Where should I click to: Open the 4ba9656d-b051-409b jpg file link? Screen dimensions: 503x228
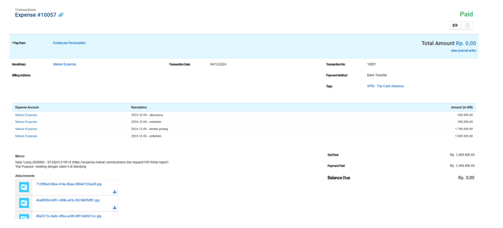point(67,200)
